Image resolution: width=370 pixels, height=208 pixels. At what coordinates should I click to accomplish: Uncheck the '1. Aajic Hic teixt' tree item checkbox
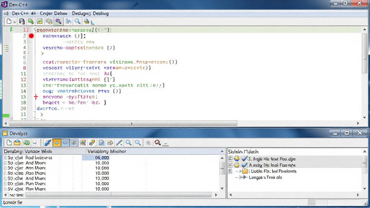point(245,159)
